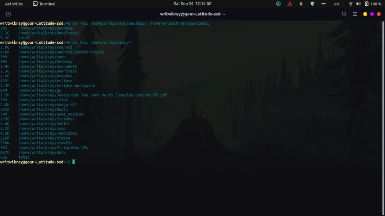Click the speaker volume icon

[358, 4]
